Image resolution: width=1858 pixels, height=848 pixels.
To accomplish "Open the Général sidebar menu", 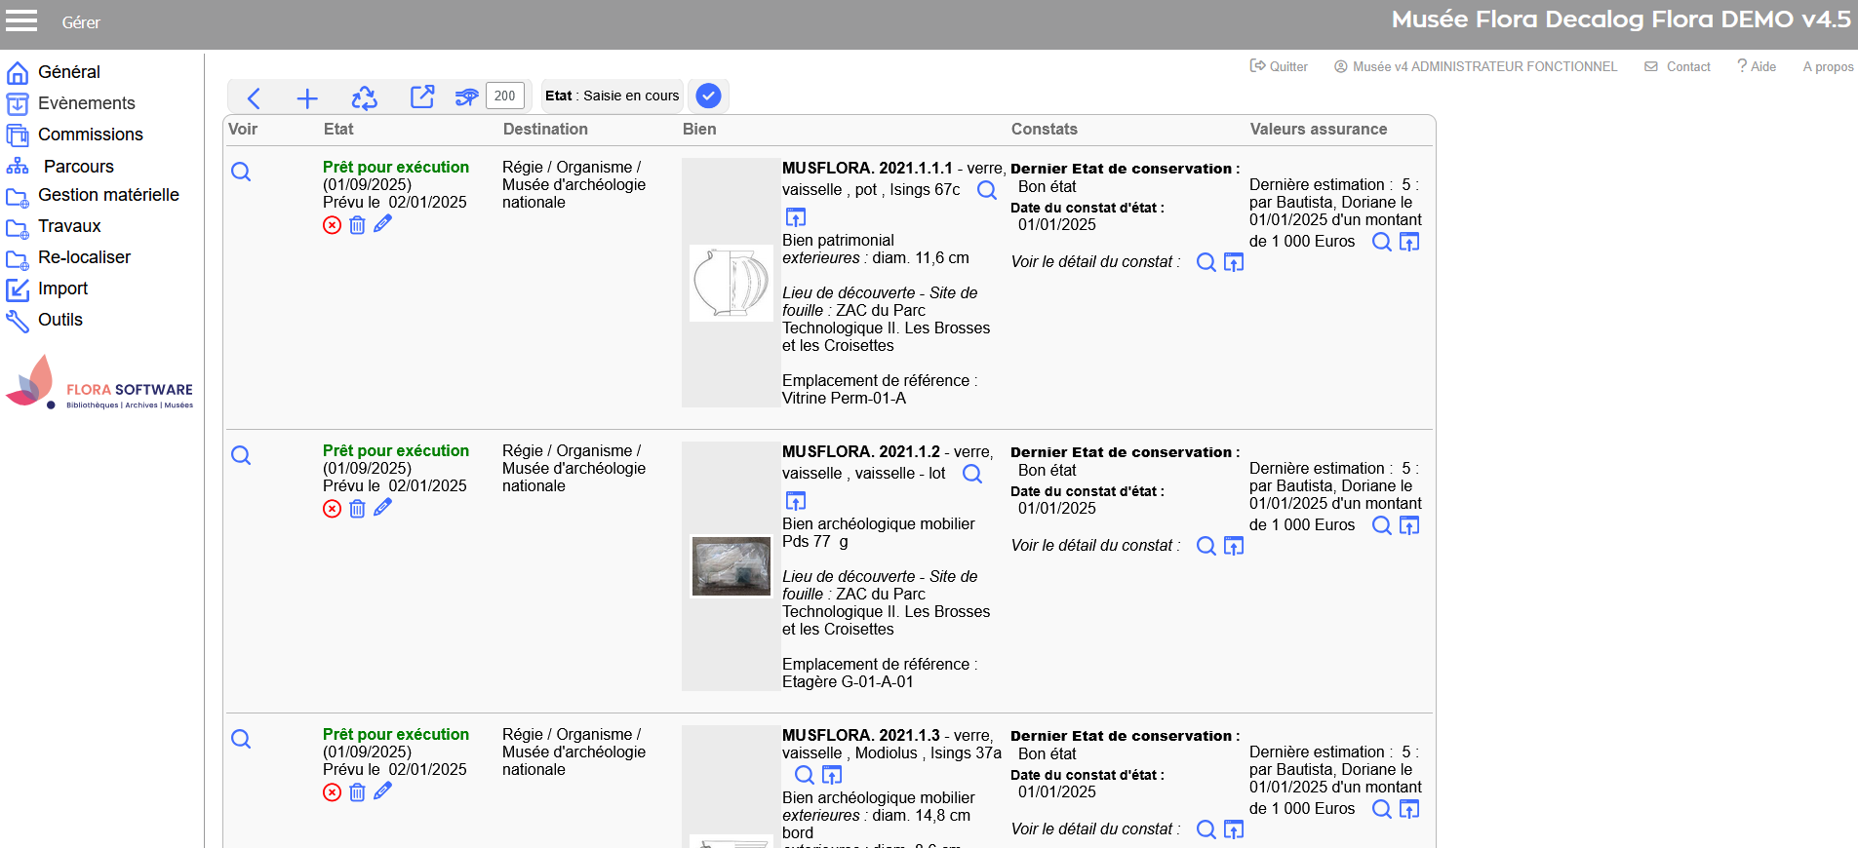I will tap(68, 72).
